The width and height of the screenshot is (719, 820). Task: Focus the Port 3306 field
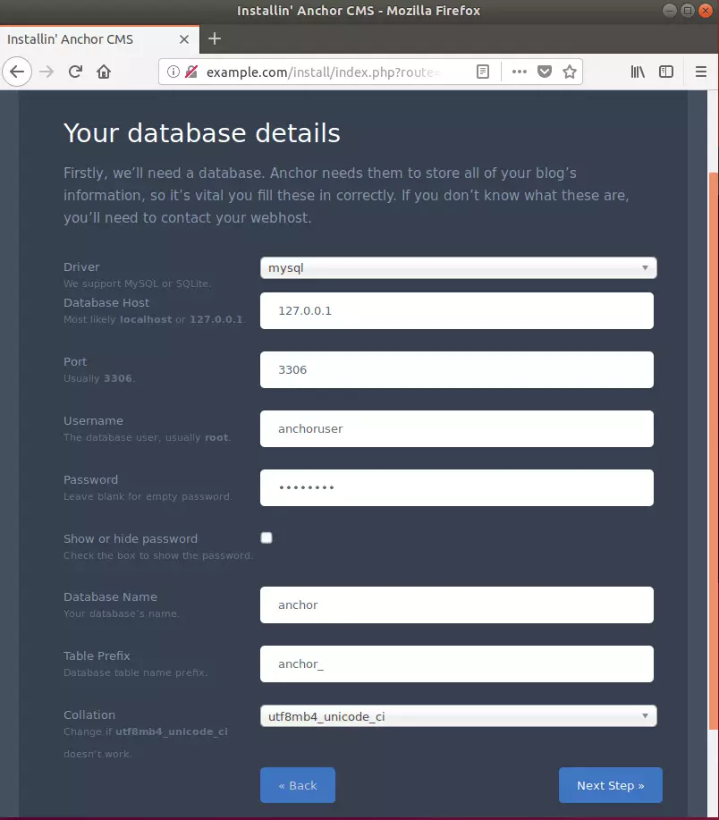[x=456, y=369]
